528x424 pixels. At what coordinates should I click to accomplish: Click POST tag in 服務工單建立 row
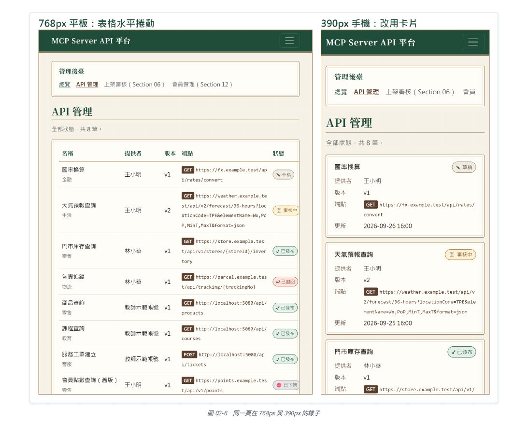pos(189,354)
